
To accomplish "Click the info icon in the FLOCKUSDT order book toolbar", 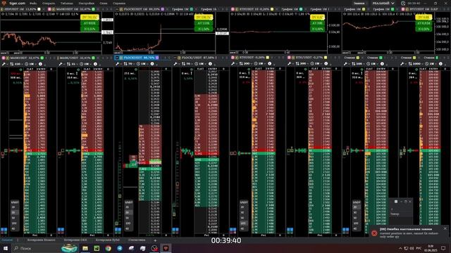I will [152, 64].
